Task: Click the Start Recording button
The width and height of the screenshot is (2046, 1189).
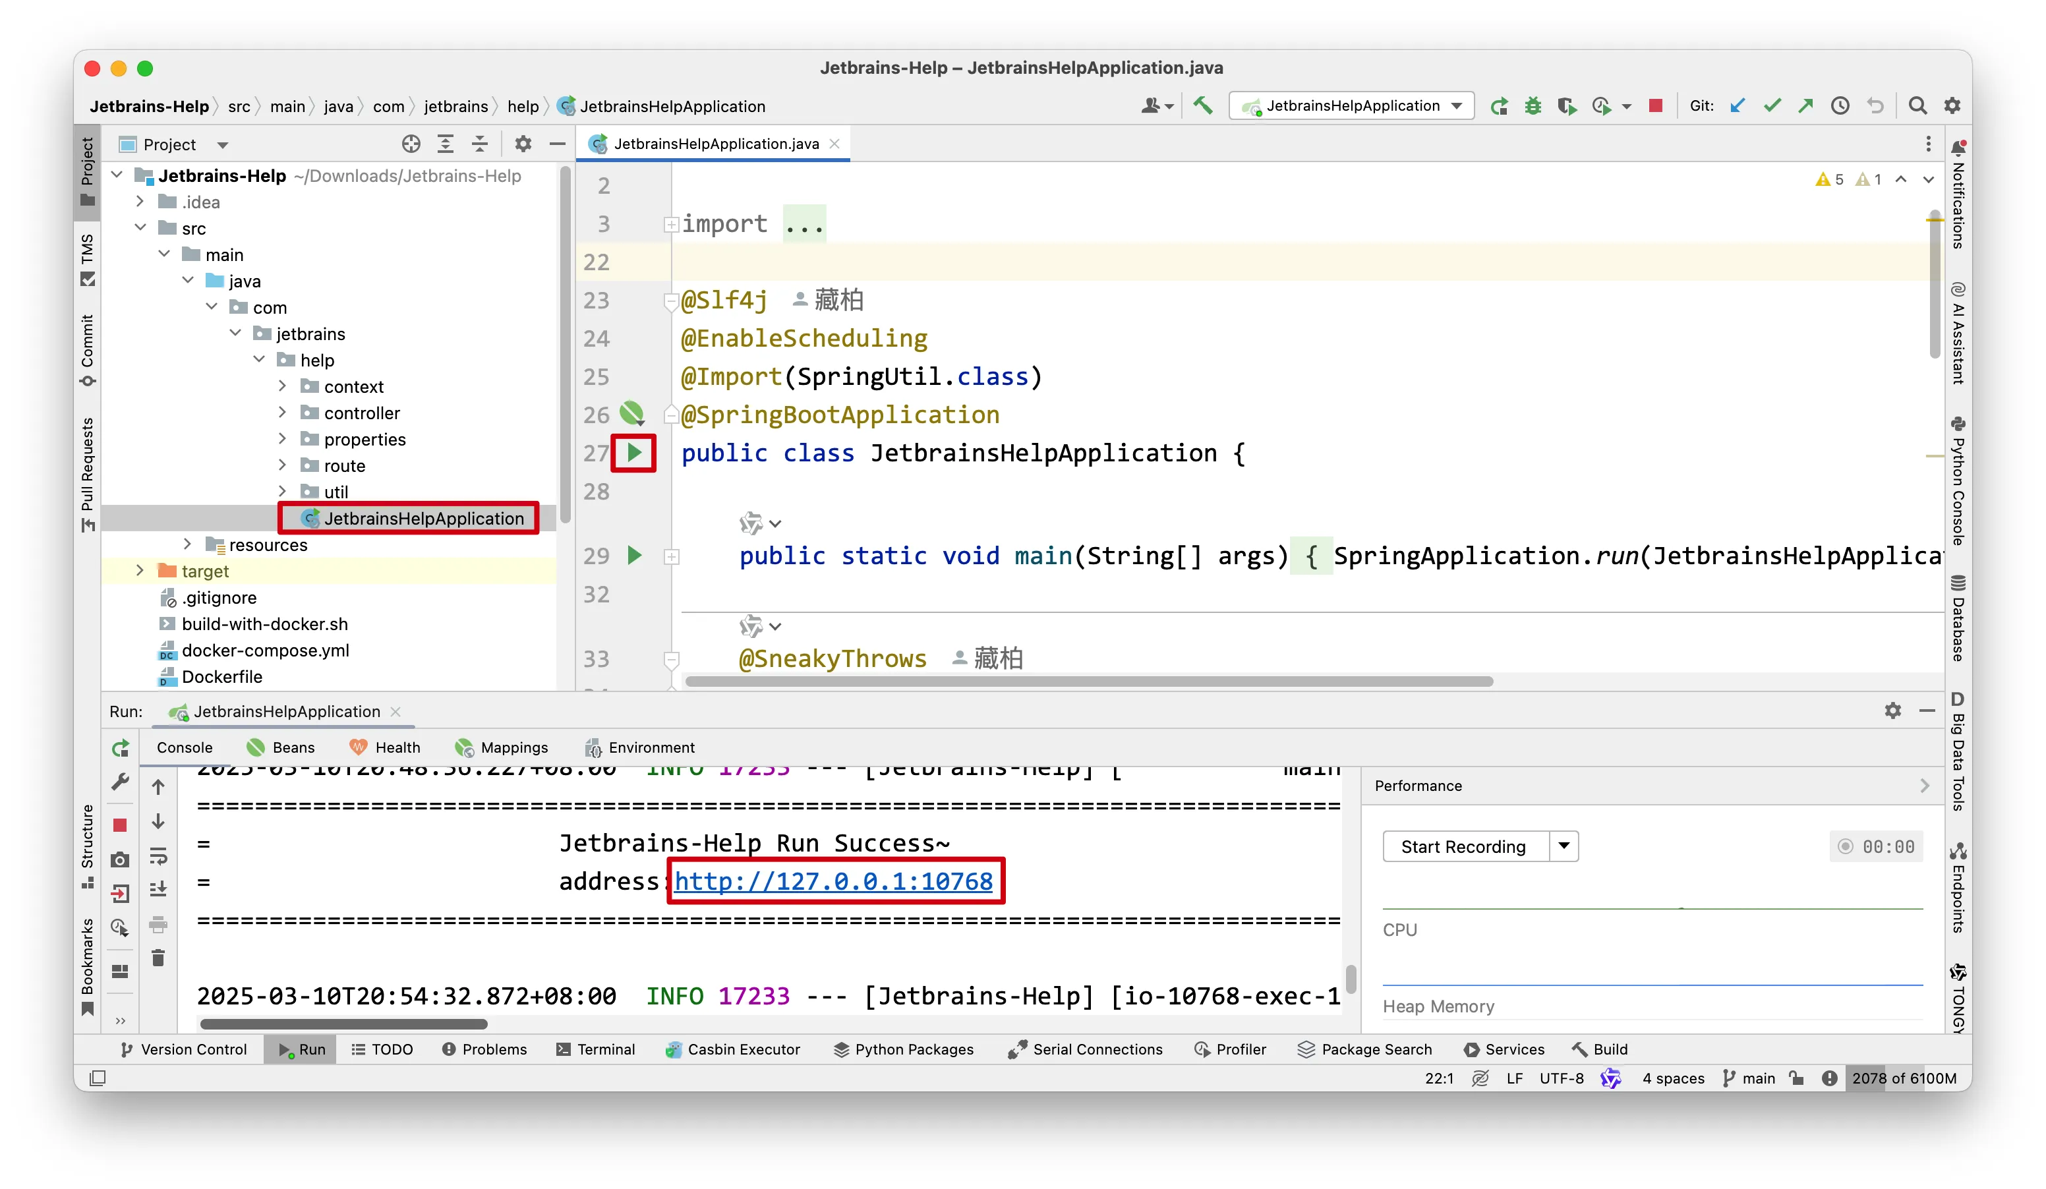Action: (1463, 846)
